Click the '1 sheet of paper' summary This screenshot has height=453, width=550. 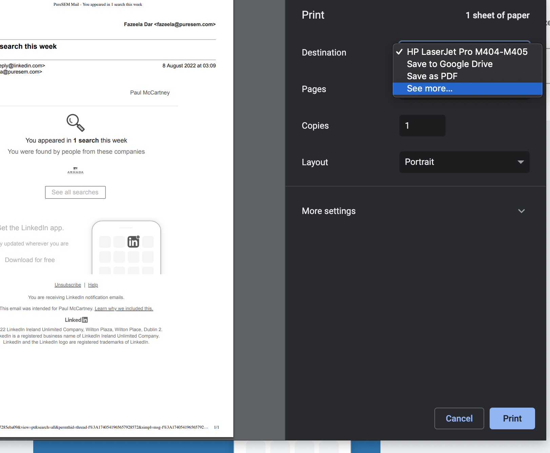coord(497,15)
